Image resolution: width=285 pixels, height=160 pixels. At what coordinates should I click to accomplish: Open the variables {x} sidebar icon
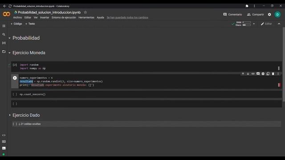pyautogui.click(x=4, y=43)
